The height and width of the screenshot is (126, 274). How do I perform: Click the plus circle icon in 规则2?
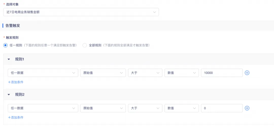tap(247, 108)
